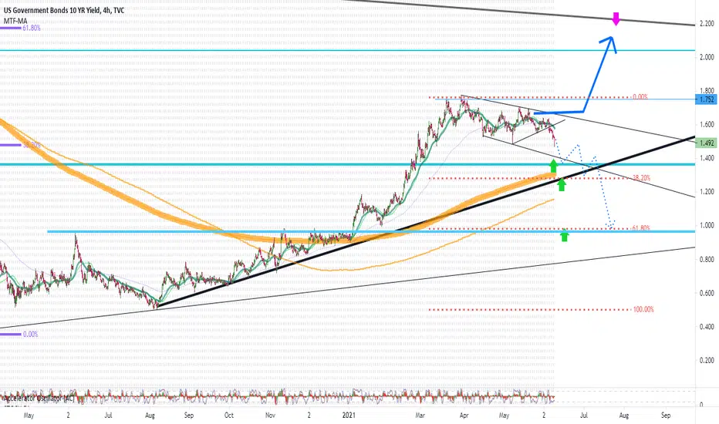The width and height of the screenshot is (719, 424).
Task: Click the MTF-MA indicator label
Action: point(15,21)
